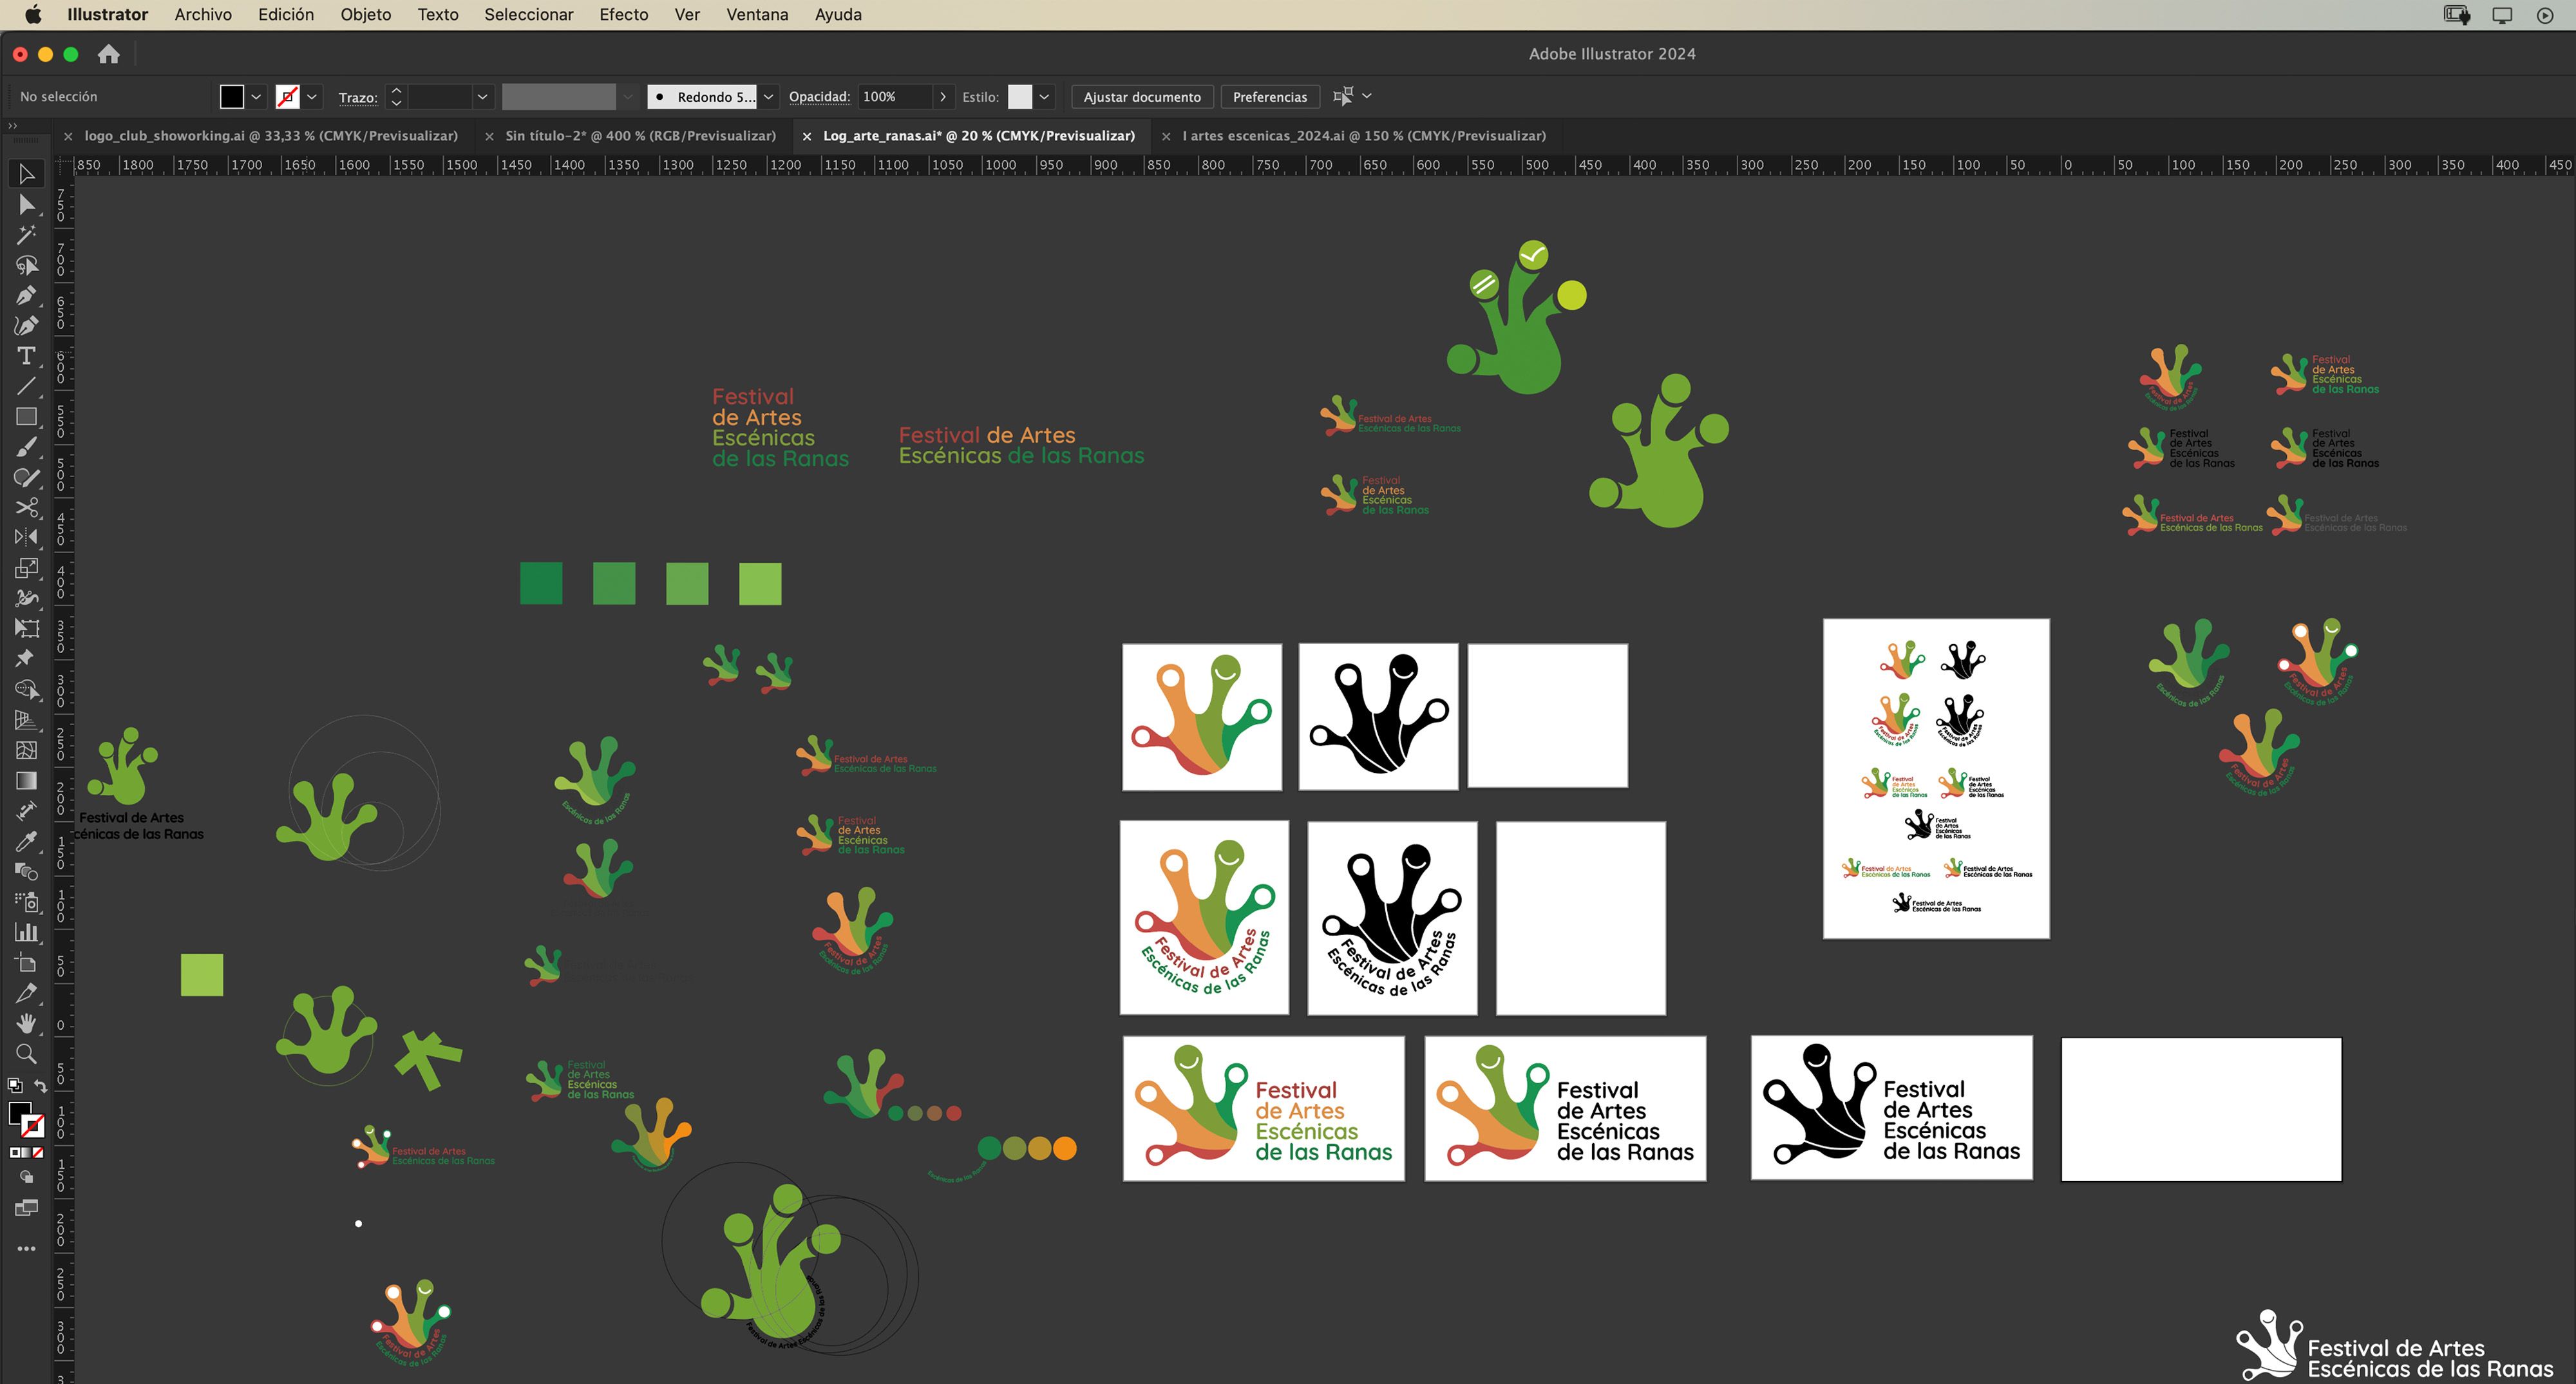The height and width of the screenshot is (1384, 2576).
Task: Switch to logo_club_showorking.ai tab
Action: [270, 136]
